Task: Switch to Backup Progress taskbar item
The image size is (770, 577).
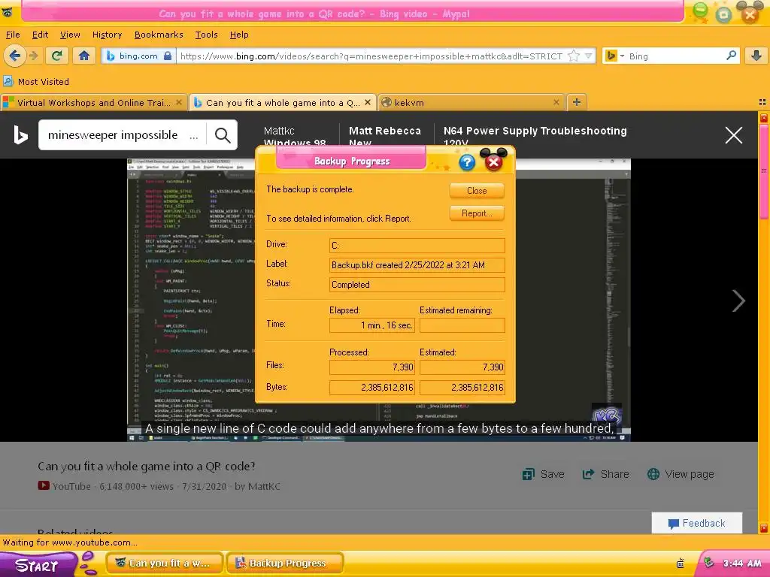Action: [285, 563]
